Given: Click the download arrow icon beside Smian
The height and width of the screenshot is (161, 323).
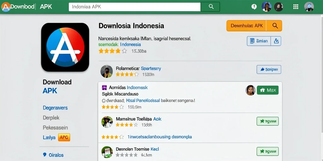Looking at the screenshot, I should tap(276, 41).
